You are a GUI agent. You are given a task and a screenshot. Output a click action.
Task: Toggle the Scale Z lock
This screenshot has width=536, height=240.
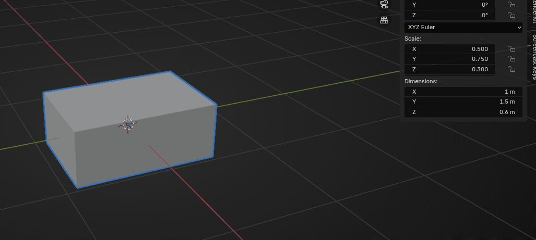point(511,70)
